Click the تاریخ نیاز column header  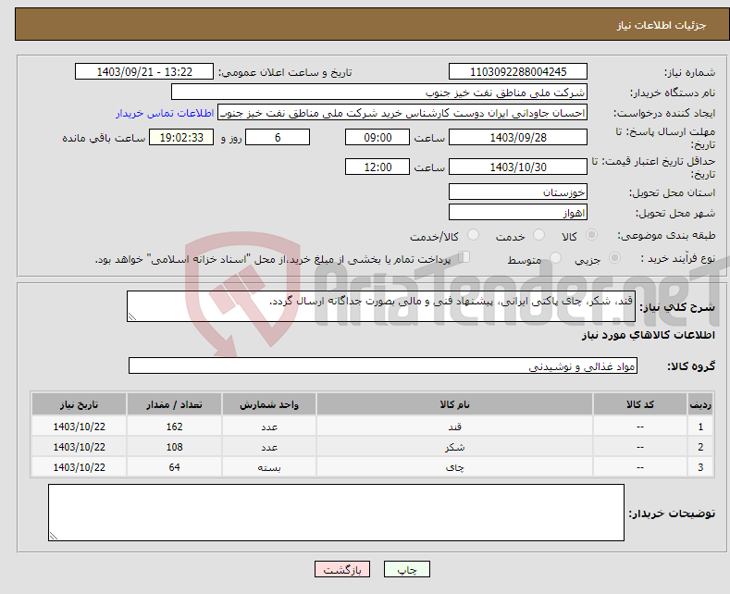(x=80, y=404)
